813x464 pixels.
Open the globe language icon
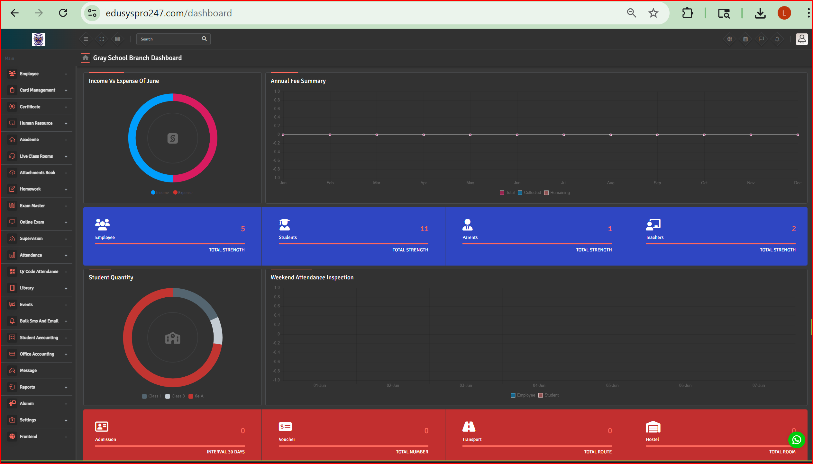pyautogui.click(x=730, y=39)
